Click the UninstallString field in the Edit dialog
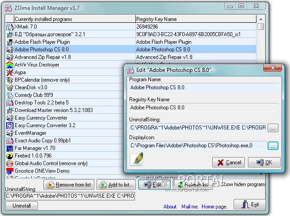The height and width of the screenshot is (216, 290). (198, 128)
